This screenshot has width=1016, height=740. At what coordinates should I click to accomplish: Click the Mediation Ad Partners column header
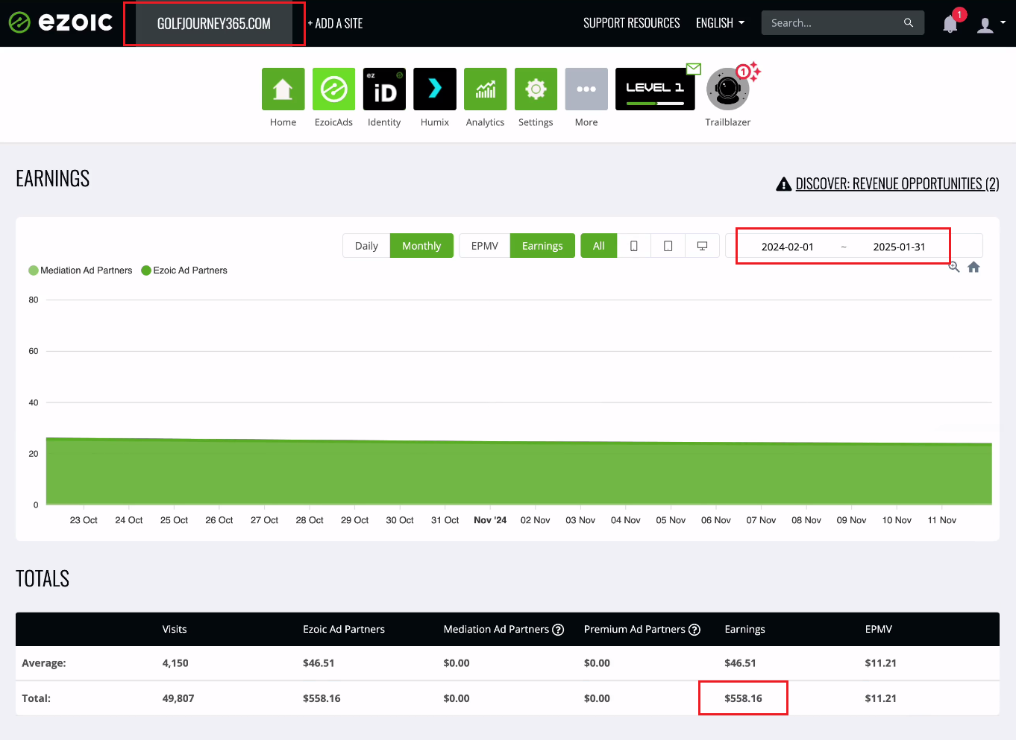[496, 630]
